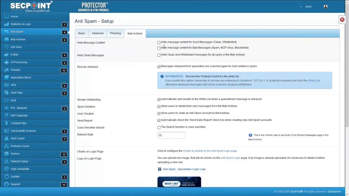349x196 pixels.
Task: Click the QoS sidebar icon
Action: pos(7,100)
